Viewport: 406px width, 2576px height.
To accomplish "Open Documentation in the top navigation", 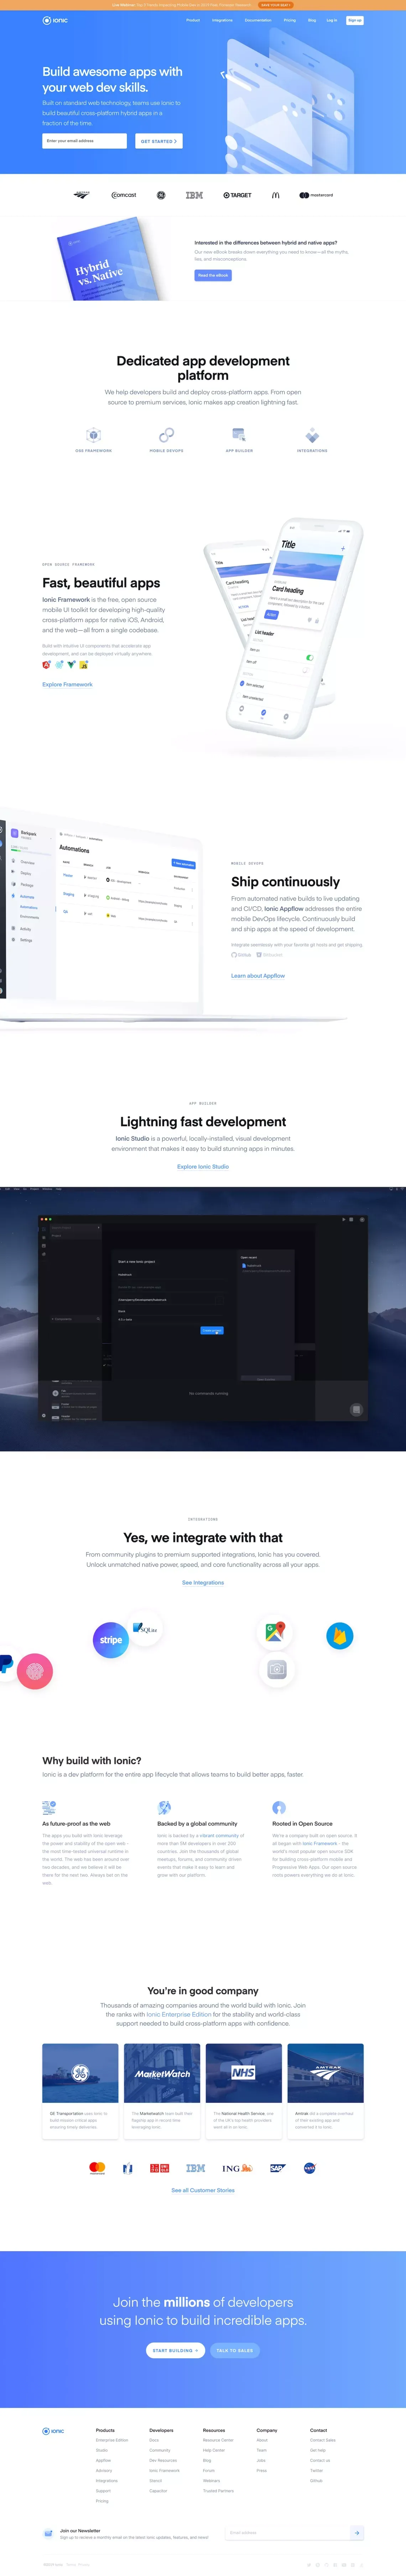I will [x=258, y=20].
